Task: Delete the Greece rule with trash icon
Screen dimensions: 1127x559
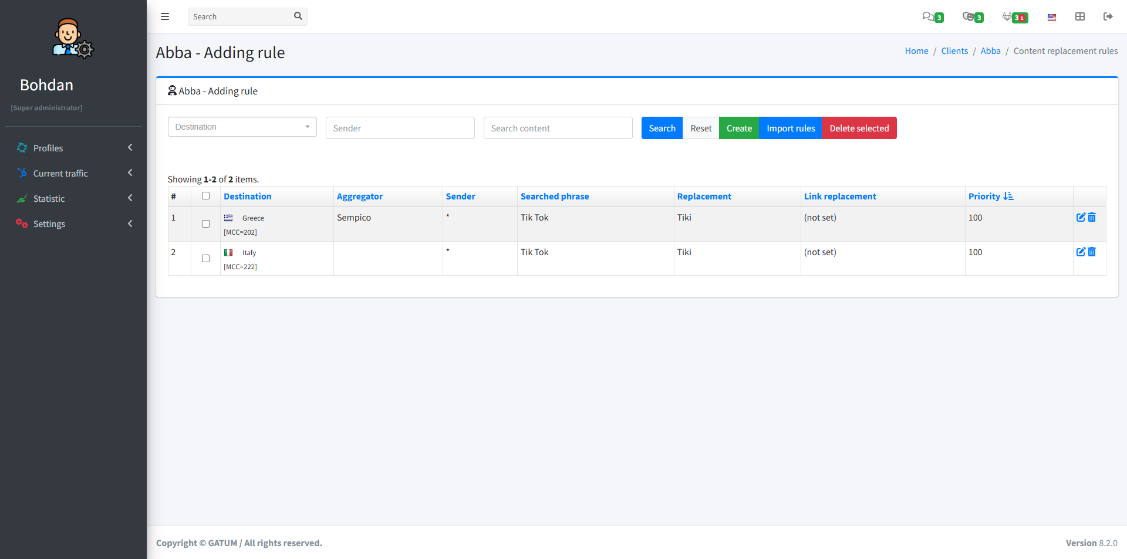Action: click(x=1092, y=218)
